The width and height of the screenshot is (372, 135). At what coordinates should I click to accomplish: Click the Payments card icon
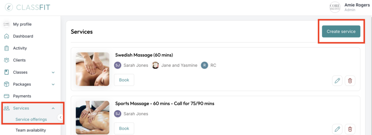coord(7,96)
